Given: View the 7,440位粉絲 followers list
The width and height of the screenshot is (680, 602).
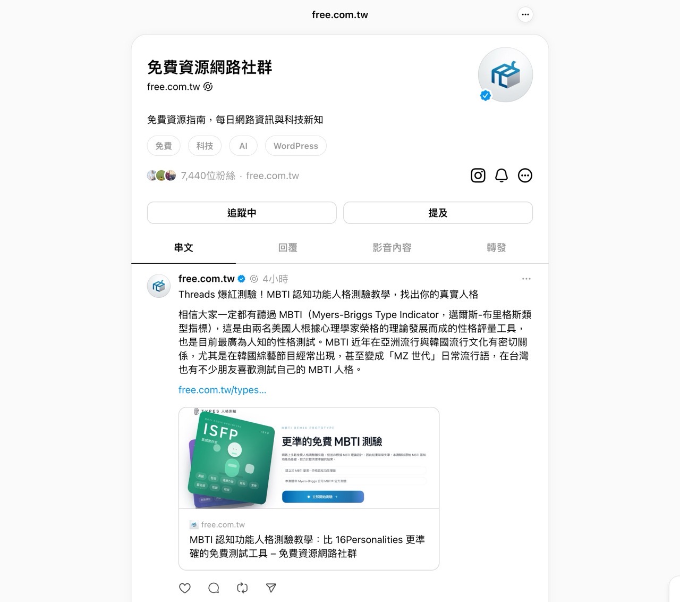Looking at the screenshot, I should 207,175.
